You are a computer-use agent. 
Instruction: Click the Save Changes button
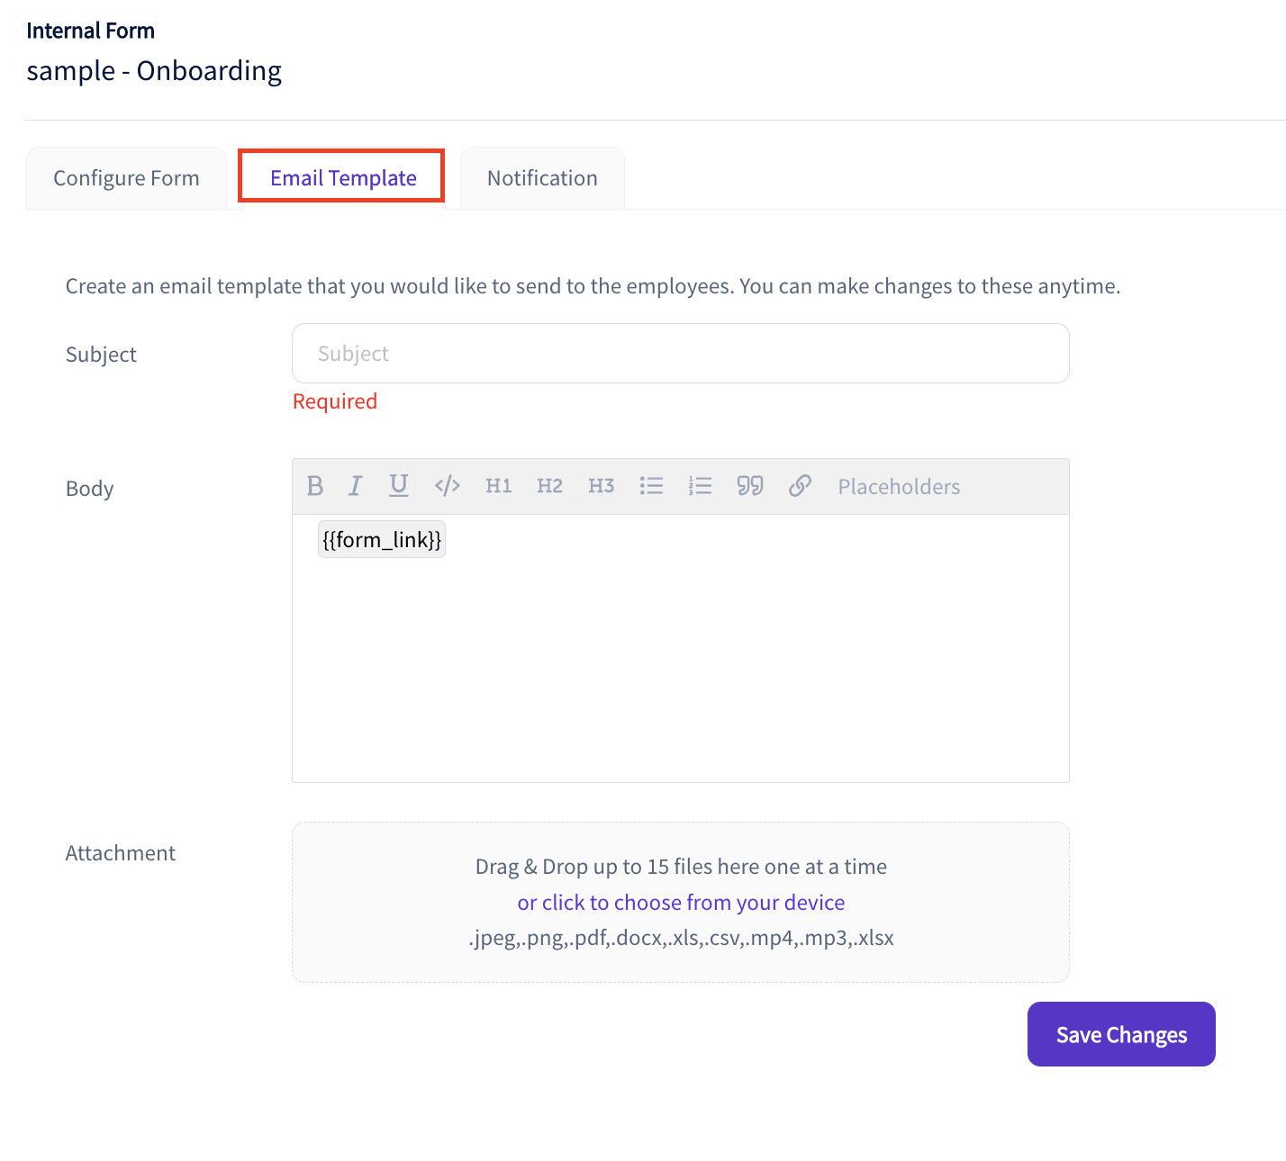pyautogui.click(x=1121, y=1034)
